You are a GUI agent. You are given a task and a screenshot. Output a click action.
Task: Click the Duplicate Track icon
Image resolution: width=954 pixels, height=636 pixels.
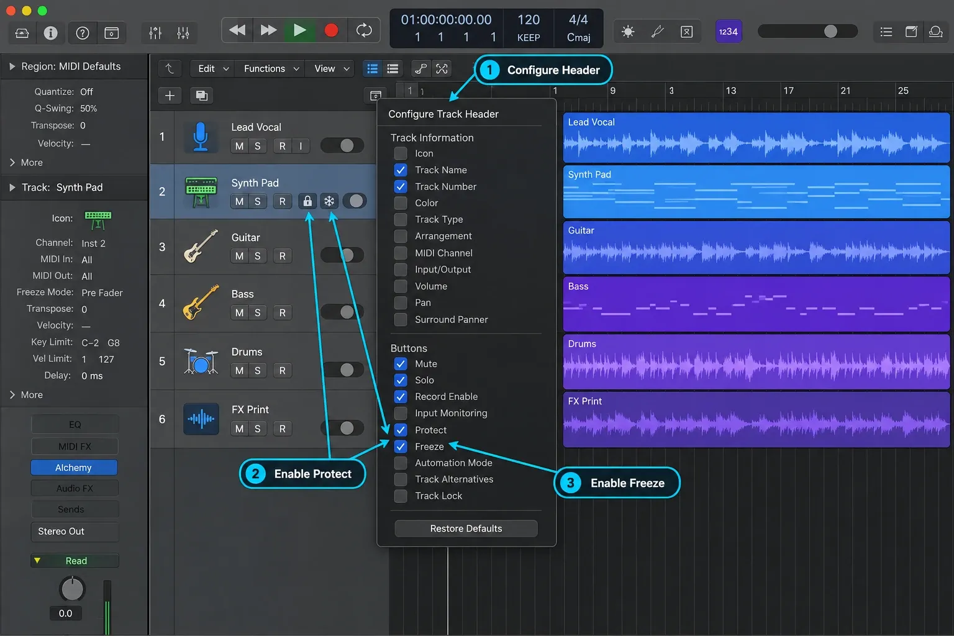pos(201,96)
